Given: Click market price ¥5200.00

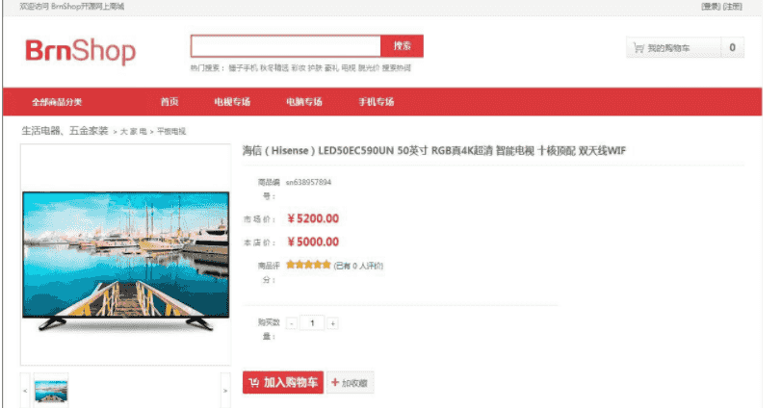Looking at the screenshot, I should pyautogui.click(x=313, y=218).
